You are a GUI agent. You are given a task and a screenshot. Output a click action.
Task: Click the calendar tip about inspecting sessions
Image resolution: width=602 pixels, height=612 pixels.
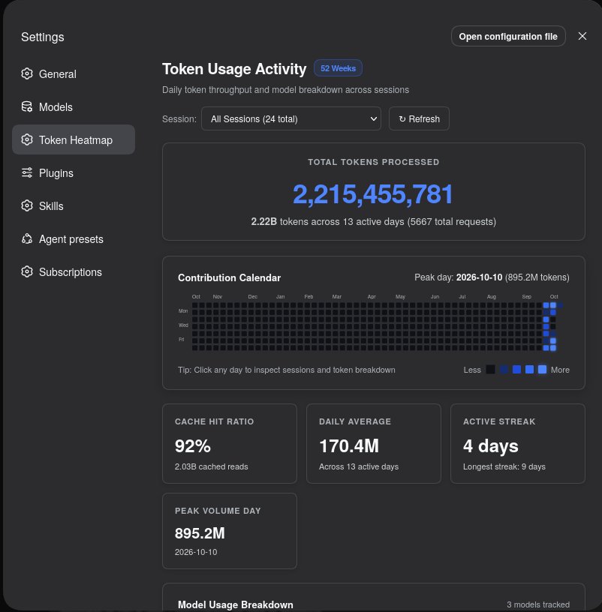pyautogui.click(x=286, y=370)
